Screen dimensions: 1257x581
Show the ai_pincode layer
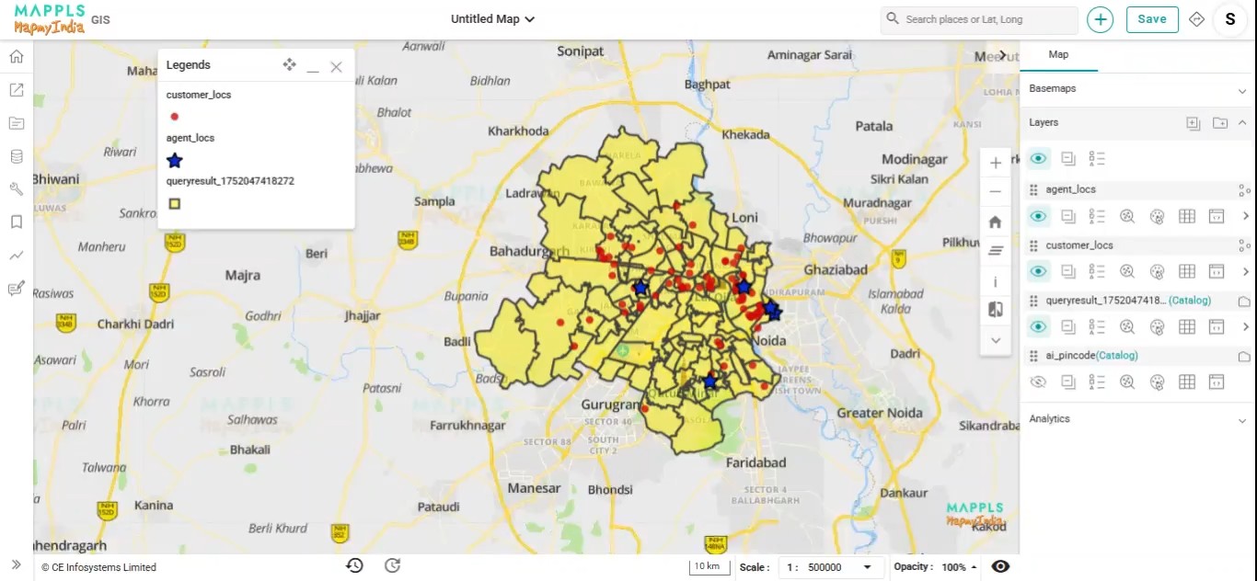(1038, 382)
